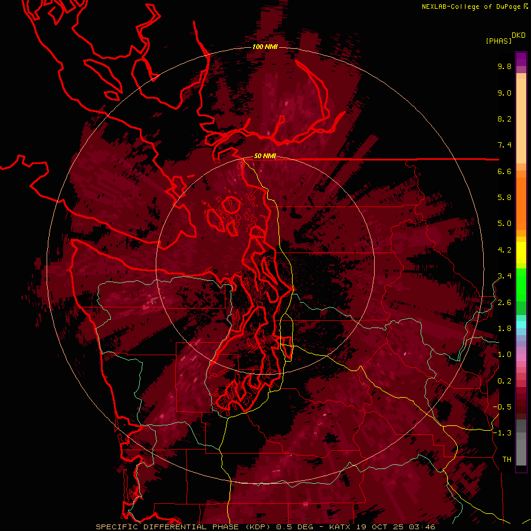Click the 5.0 scale value
531x531 pixels.
coord(504,224)
